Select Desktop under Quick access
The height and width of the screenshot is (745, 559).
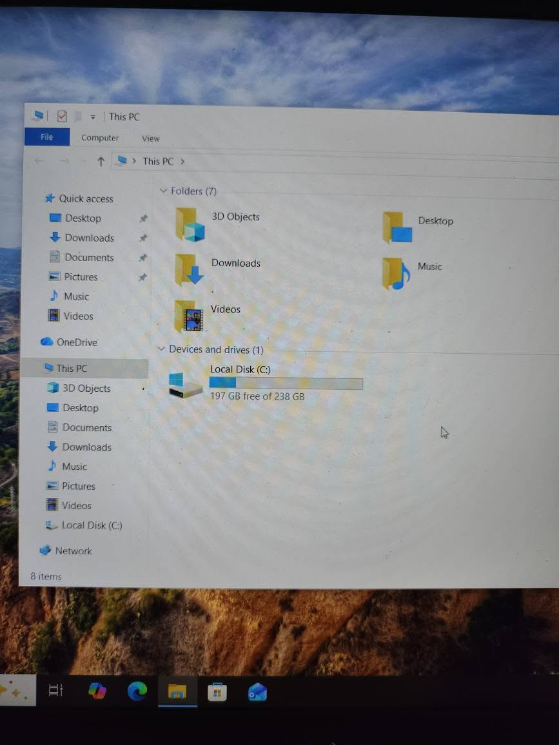(x=83, y=218)
